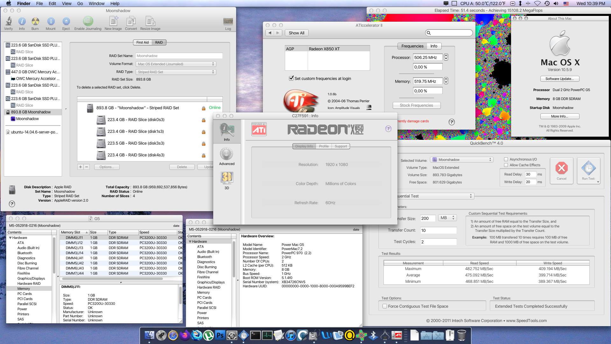Enable Asynchronous I/O checkbox
Screen dimensions: 611x344
[x=506, y=159]
